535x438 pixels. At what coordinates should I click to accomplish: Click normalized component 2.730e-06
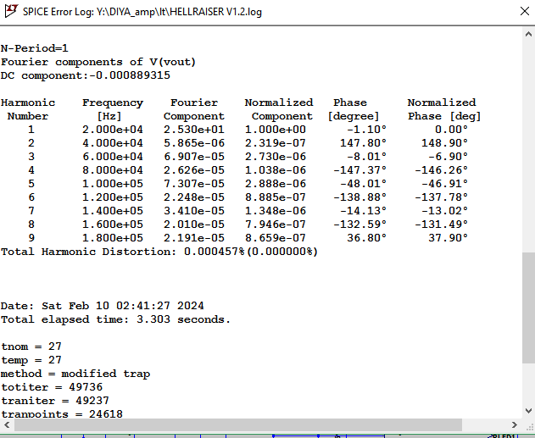coord(276,157)
